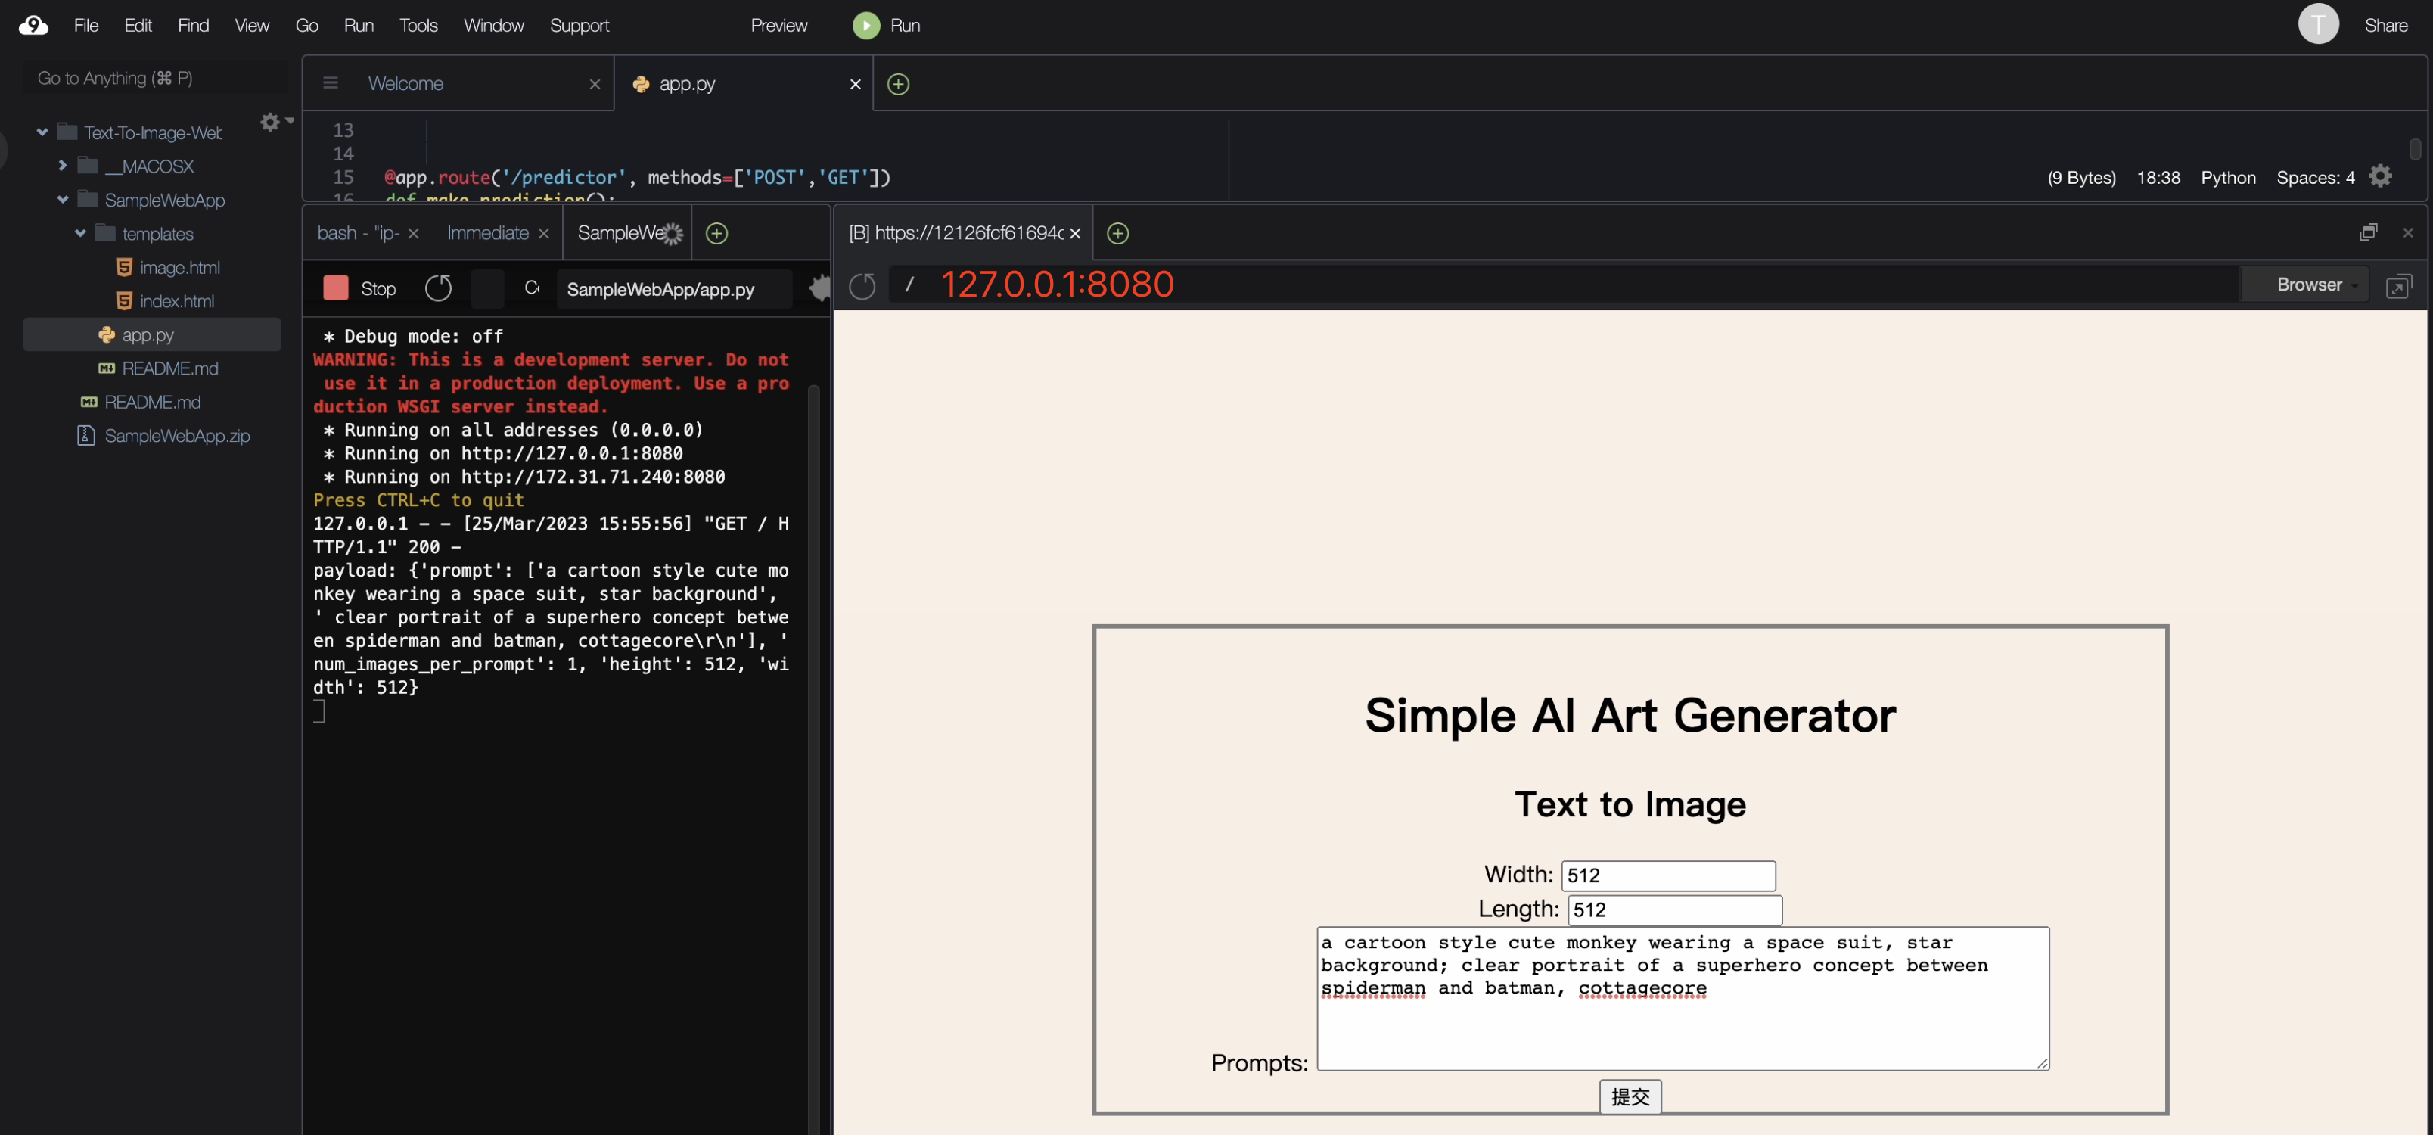This screenshot has width=2433, height=1135.
Task: Add a new editor tab with plus icon
Action: [x=898, y=84]
